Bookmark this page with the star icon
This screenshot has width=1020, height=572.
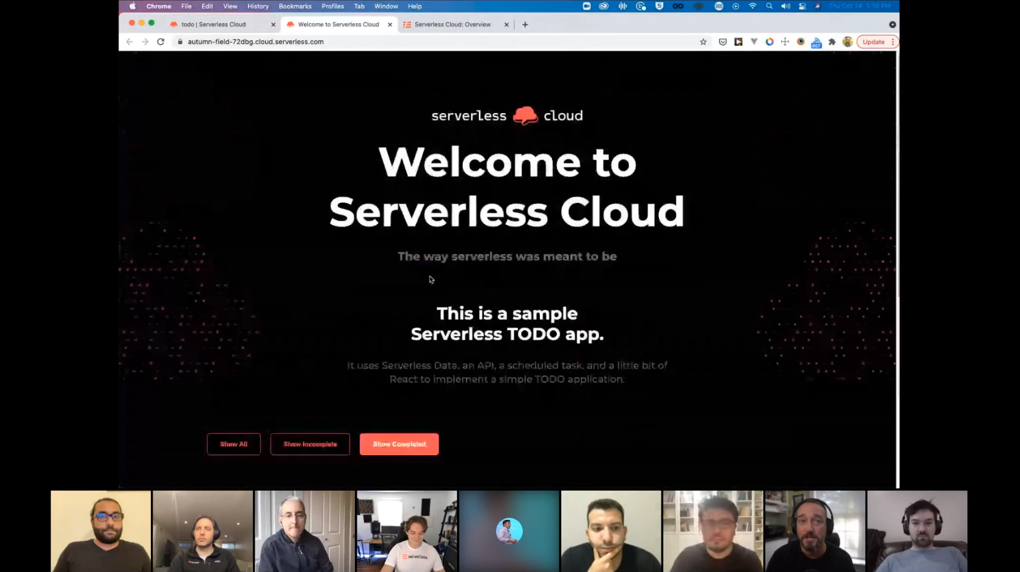point(703,42)
